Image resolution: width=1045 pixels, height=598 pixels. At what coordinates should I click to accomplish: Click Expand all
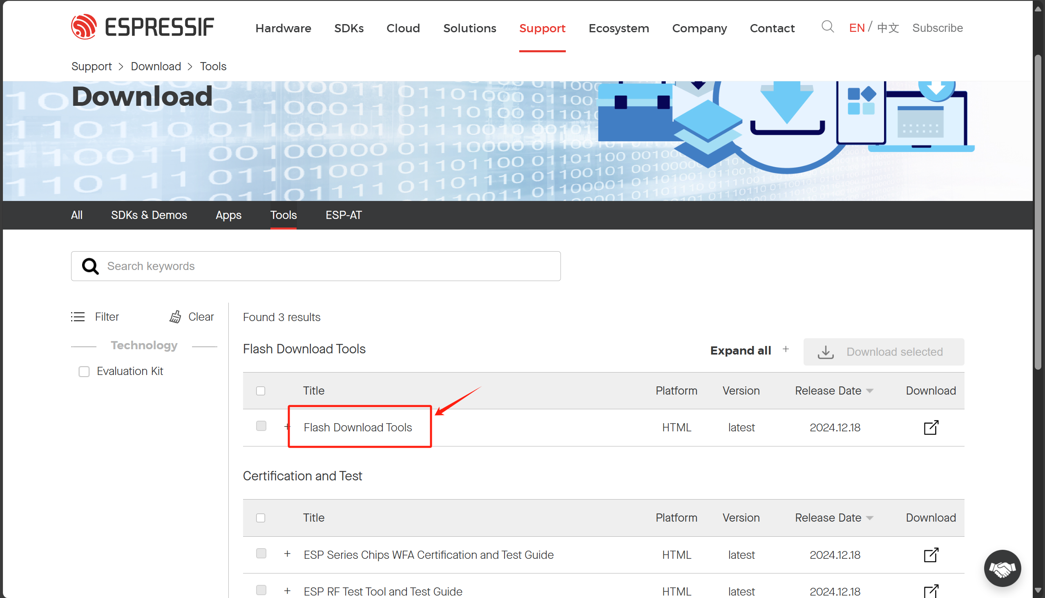tap(740, 350)
